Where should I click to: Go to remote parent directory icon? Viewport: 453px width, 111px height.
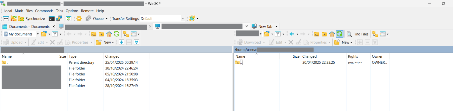point(317,34)
